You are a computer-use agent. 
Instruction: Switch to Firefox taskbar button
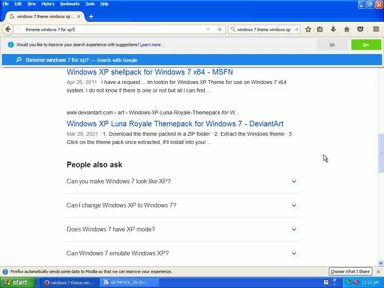(x=70, y=283)
